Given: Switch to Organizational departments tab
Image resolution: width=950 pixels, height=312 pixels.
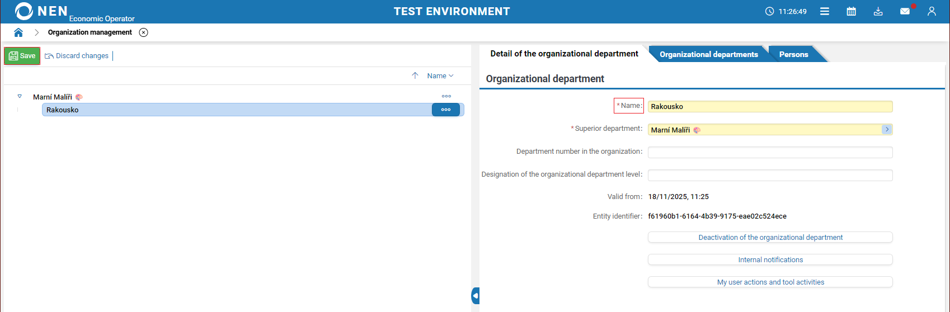Looking at the screenshot, I should click(708, 54).
